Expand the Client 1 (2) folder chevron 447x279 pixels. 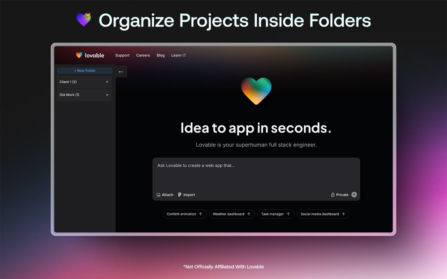(108, 82)
